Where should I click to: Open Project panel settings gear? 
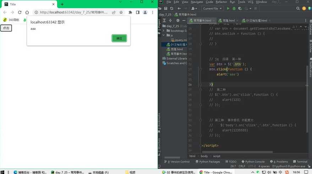tap(178, 20)
